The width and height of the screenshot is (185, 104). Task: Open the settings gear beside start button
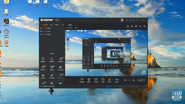coord(134,80)
